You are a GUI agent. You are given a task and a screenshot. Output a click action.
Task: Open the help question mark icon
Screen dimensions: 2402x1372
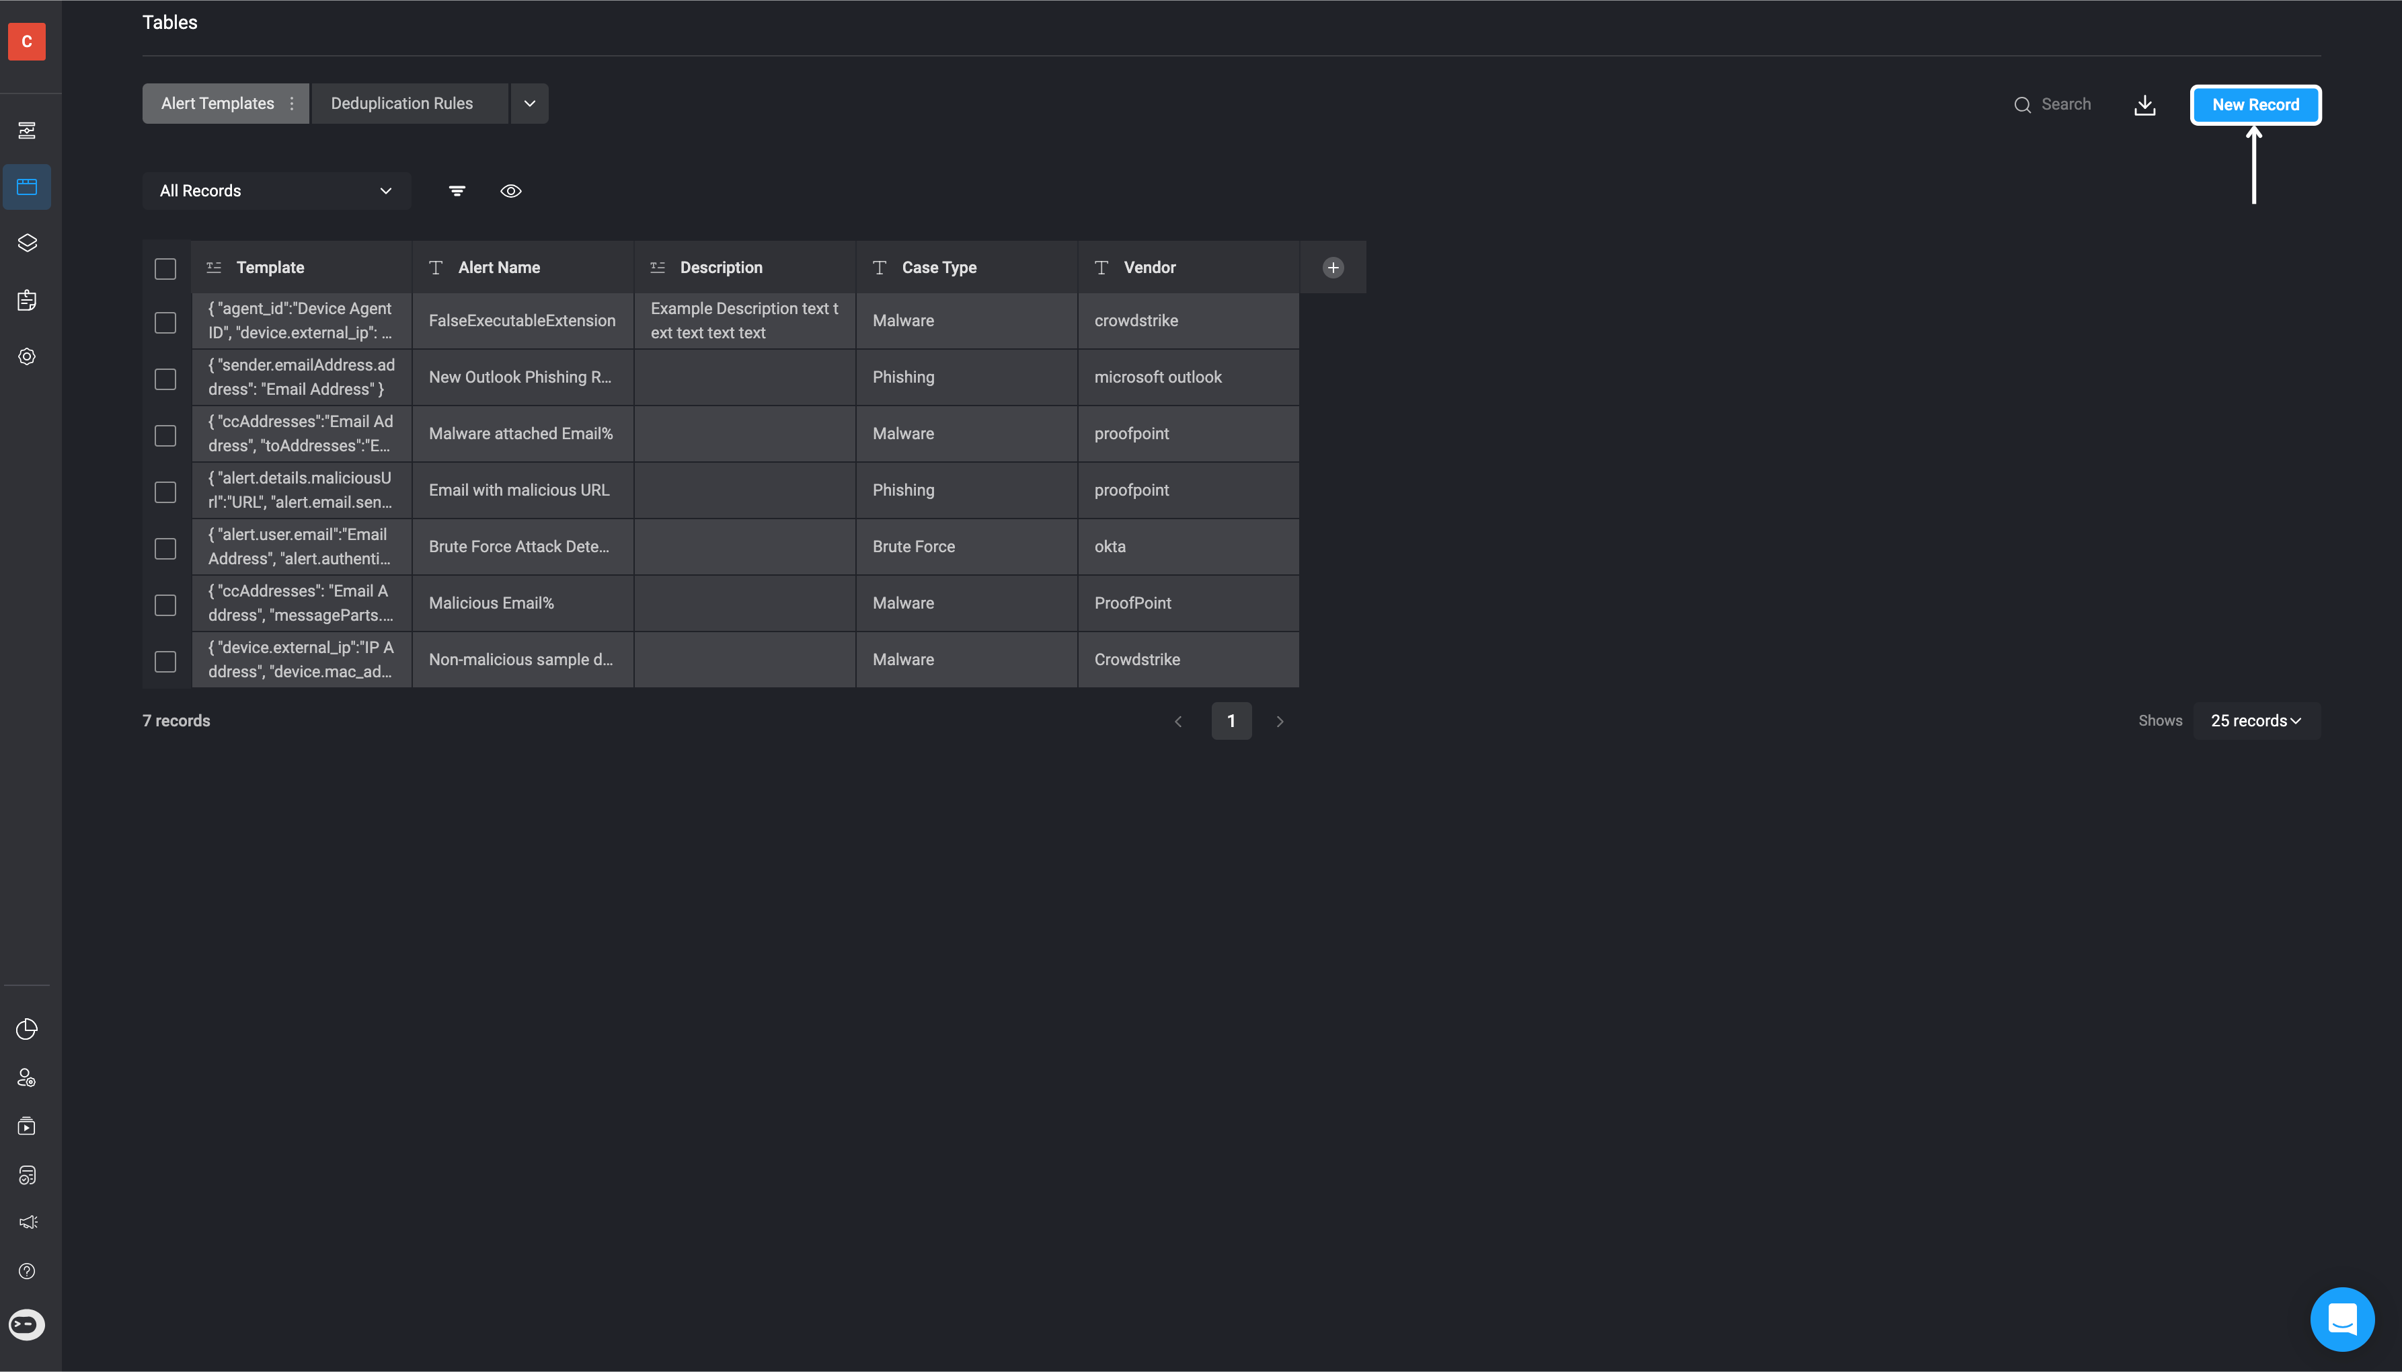tap(28, 1271)
